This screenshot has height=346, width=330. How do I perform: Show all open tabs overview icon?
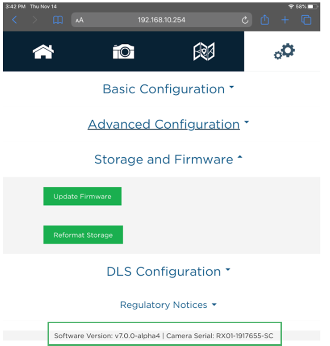click(x=306, y=20)
